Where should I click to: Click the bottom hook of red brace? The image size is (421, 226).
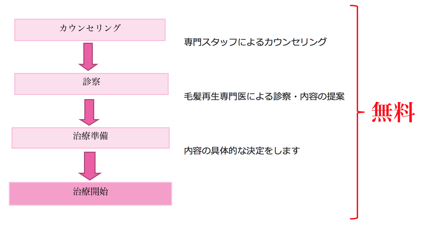coord(354,217)
